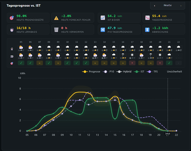Toggle the Prognose series in the legend

point(91,72)
